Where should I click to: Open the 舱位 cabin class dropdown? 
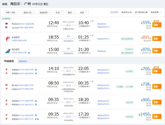[71, 13]
